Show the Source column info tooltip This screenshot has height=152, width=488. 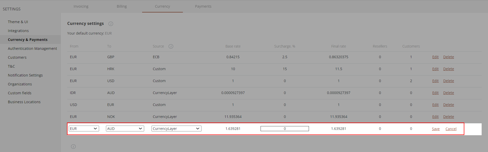point(171,46)
